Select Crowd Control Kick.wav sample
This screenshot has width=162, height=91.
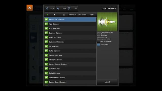coord(70,64)
